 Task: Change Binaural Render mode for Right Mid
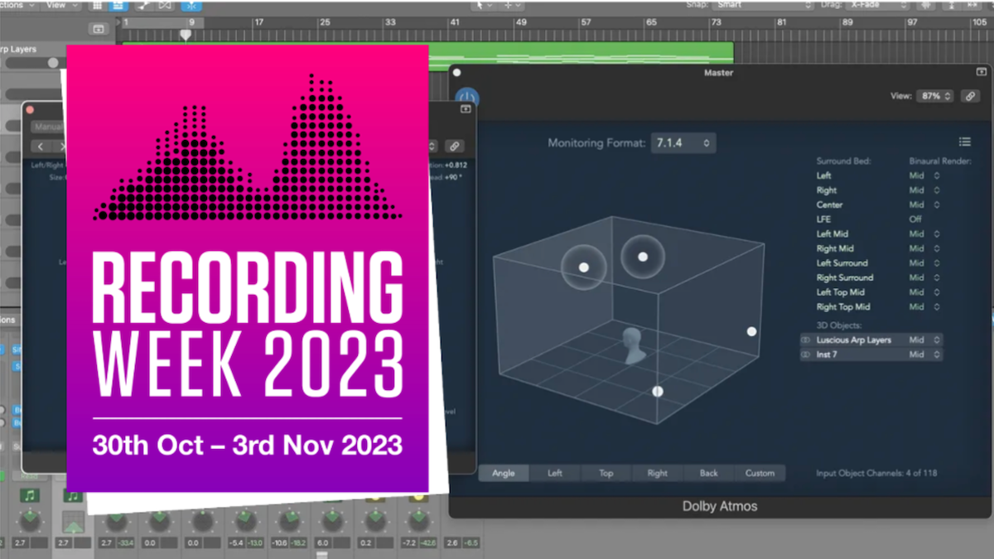pos(924,248)
